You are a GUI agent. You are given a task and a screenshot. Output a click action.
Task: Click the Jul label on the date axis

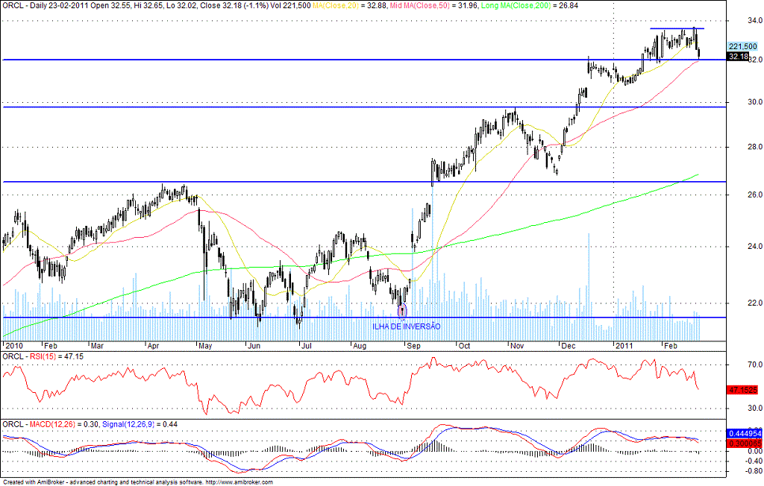(307, 346)
